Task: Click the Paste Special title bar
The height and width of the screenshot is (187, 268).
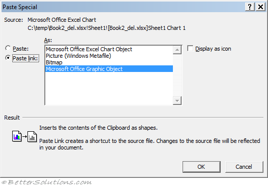Action: (123, 7)
